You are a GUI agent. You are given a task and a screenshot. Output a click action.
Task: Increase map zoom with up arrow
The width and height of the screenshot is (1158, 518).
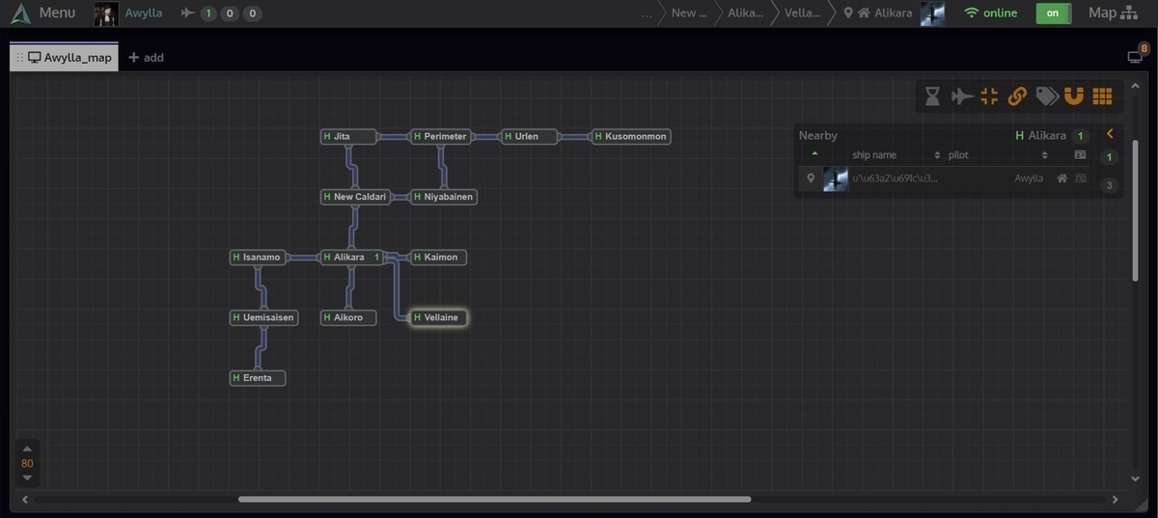point(27,449)
